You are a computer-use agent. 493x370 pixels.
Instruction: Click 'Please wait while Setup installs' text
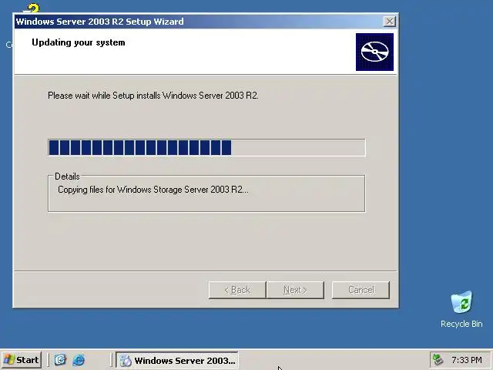pyautogui.click(x=153, y=96)
